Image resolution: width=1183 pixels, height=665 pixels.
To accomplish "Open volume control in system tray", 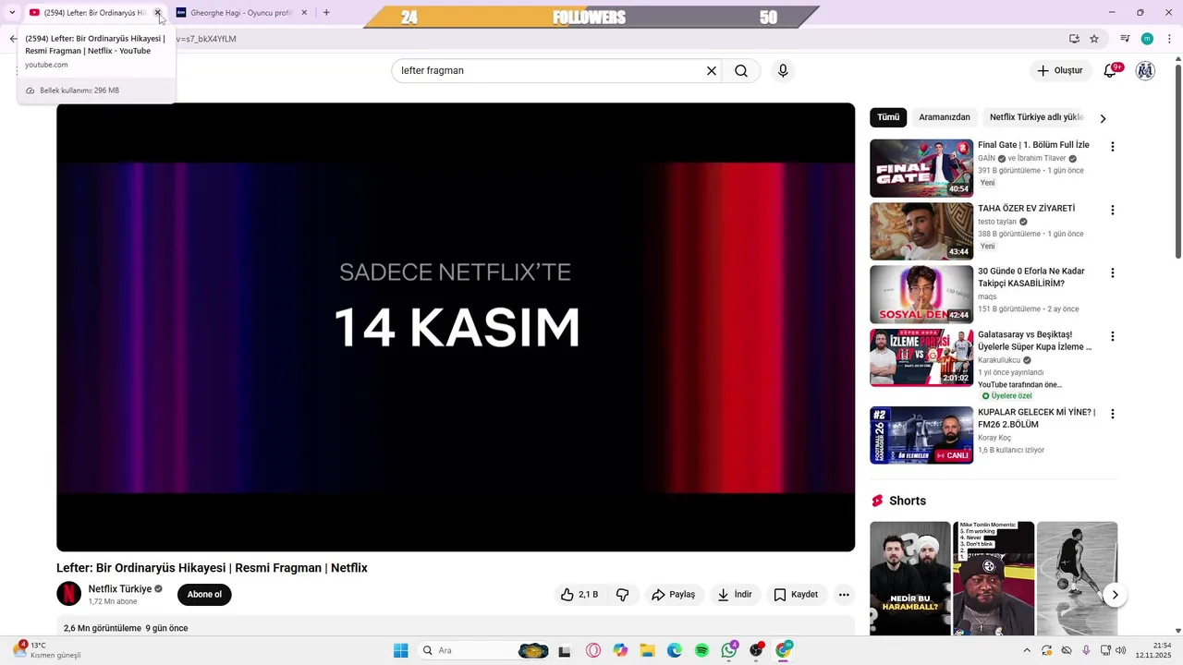I will [1121, 650].
